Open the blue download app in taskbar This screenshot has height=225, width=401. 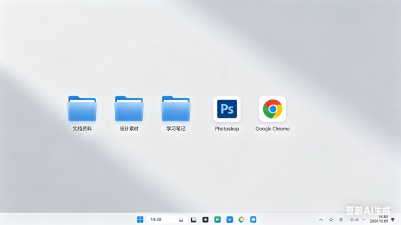click(x=229, y=219)
